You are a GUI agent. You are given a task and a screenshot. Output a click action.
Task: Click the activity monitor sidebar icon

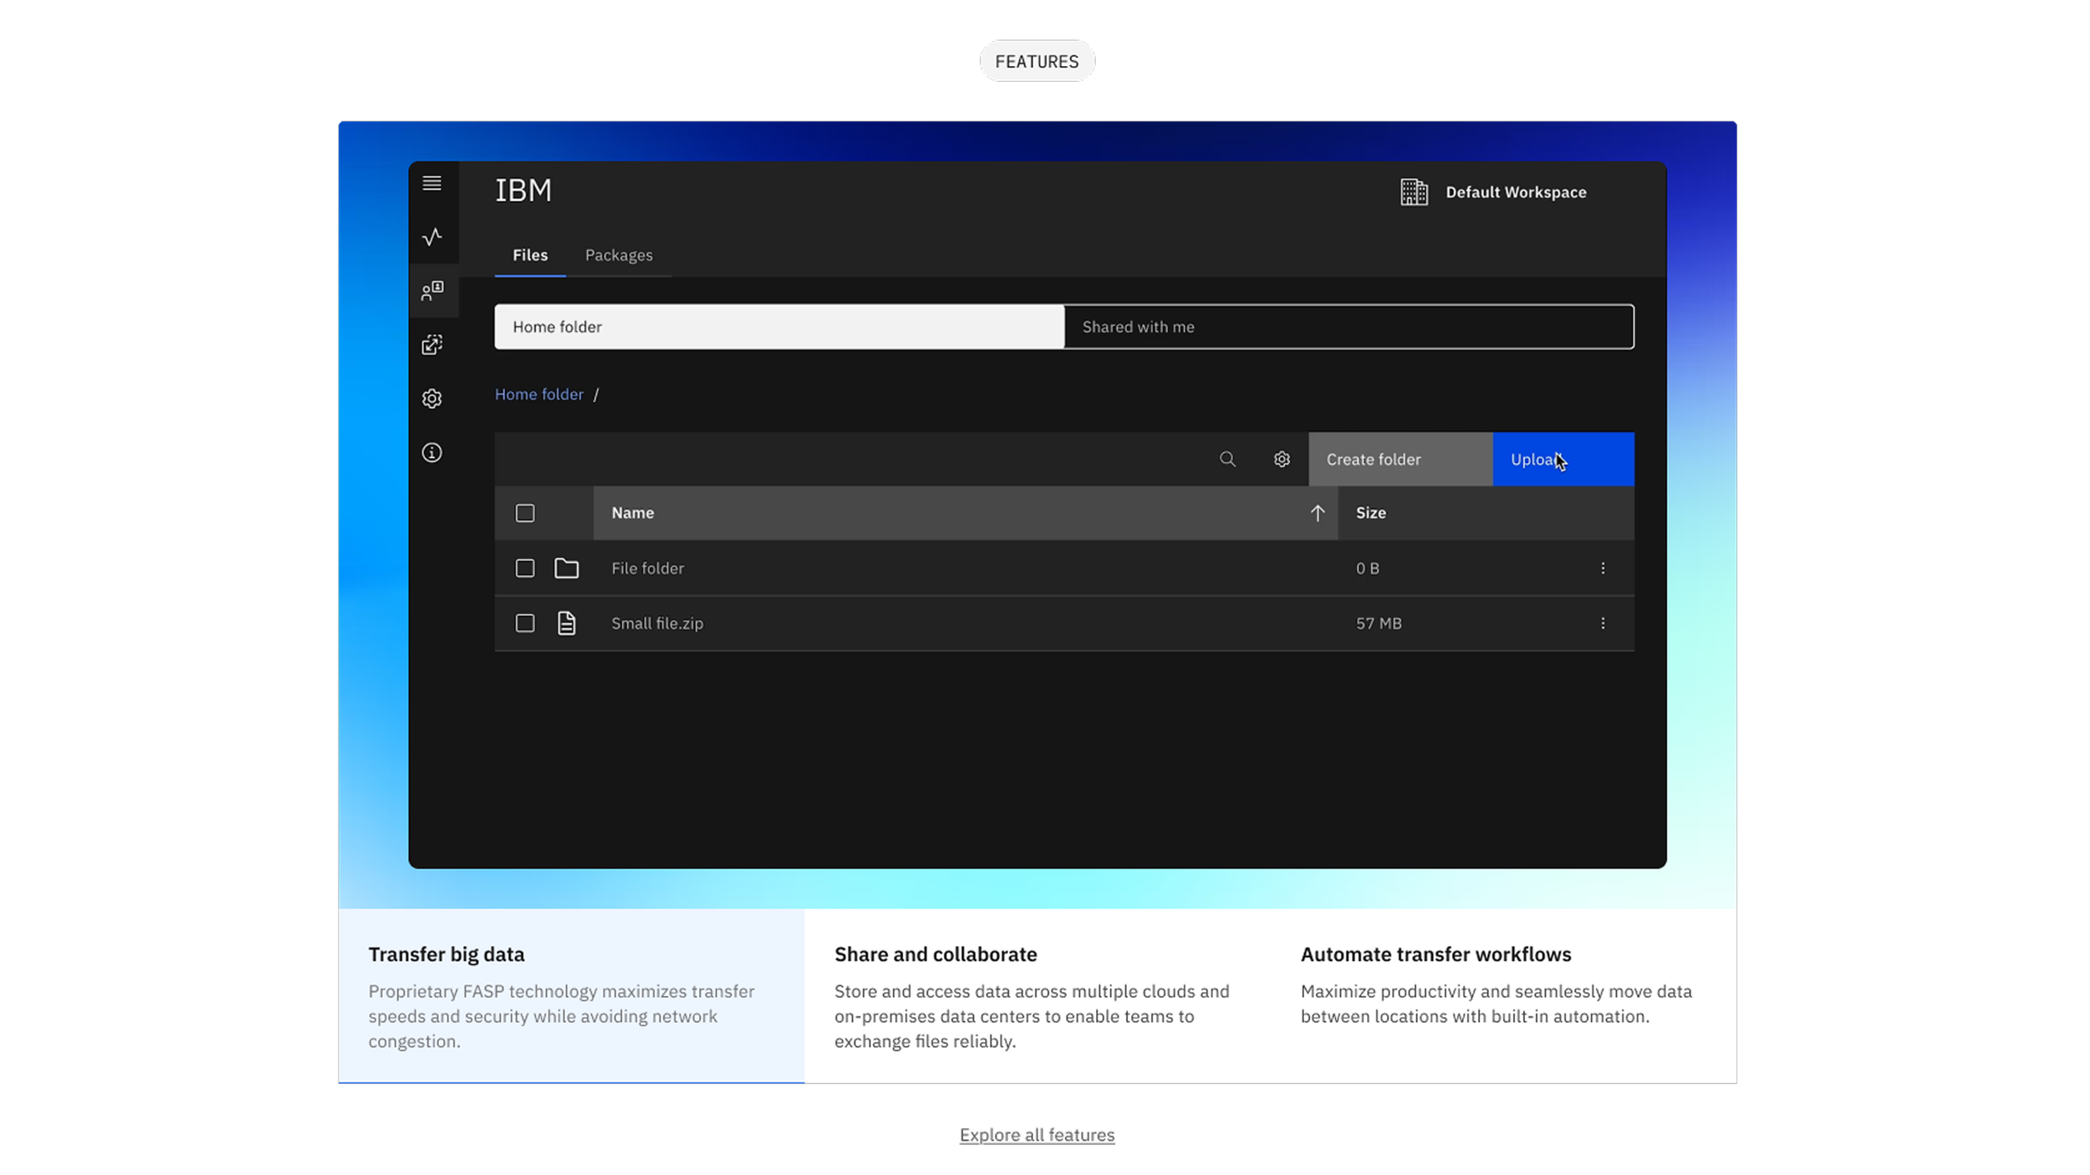pyautogui.click(x=431, y=237)
